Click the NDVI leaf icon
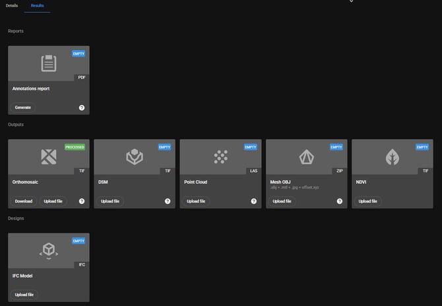 coord(393,156)
